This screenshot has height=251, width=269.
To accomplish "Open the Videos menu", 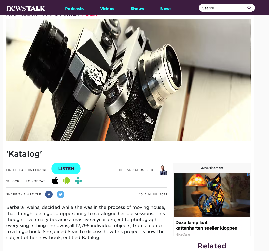I will tap(107, 9).
